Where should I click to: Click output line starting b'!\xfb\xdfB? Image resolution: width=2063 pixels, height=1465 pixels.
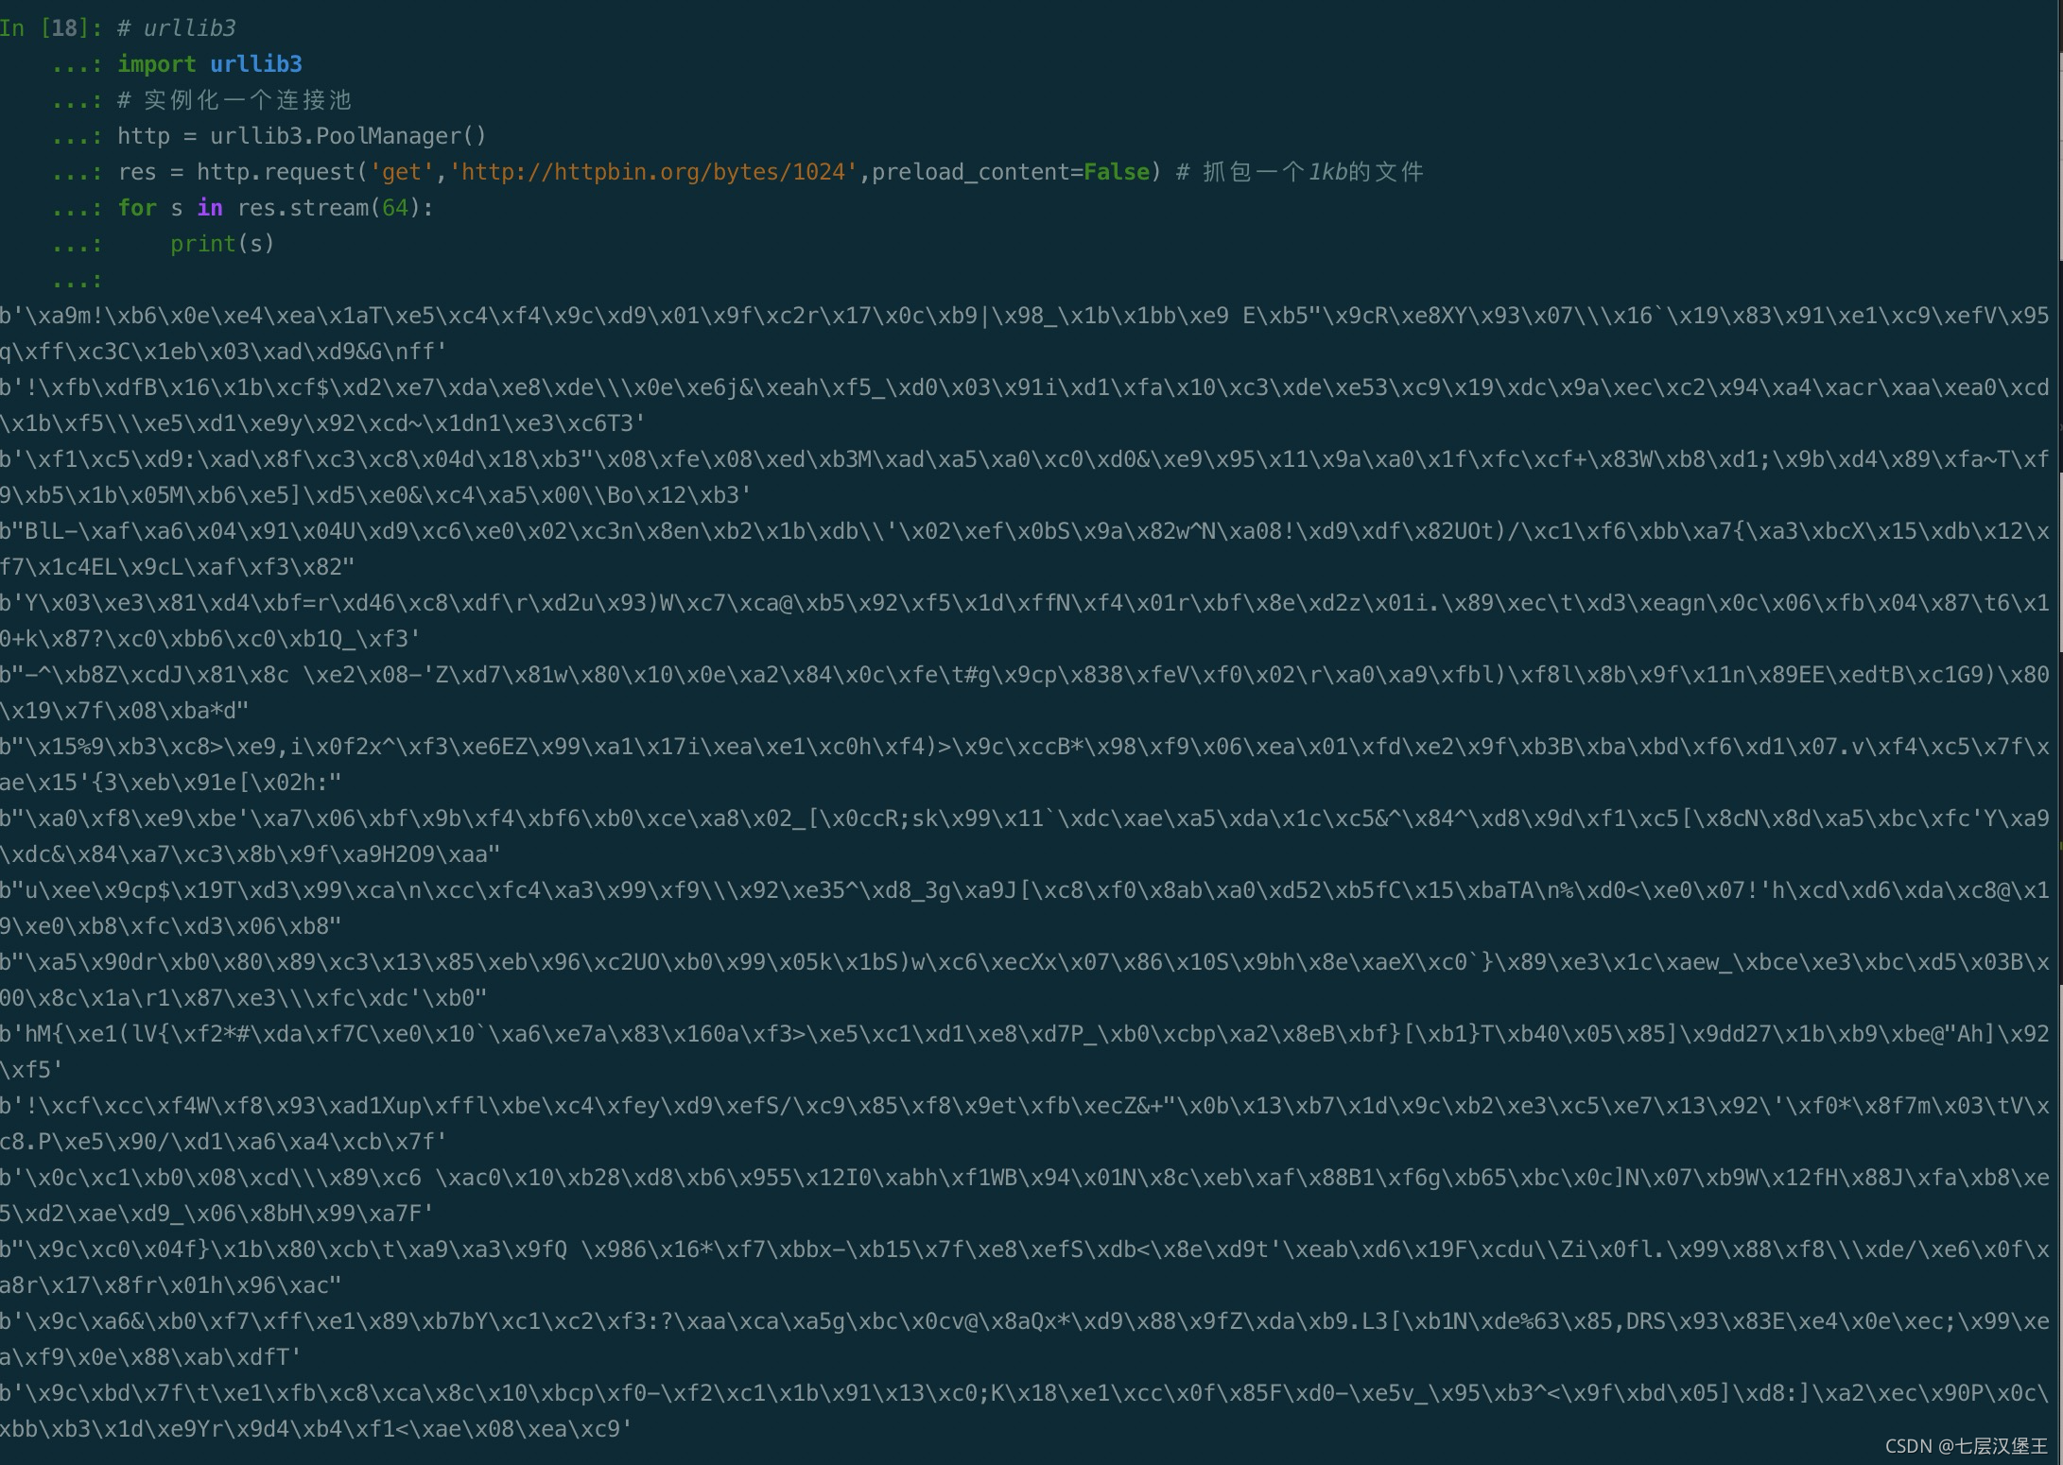pos(1025,405)
